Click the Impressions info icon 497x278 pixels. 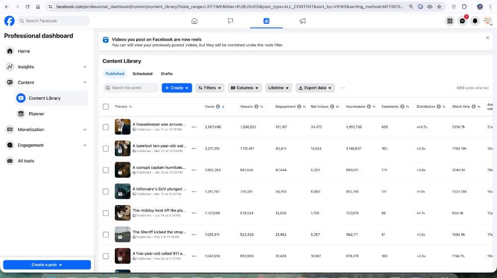[369, 107]
